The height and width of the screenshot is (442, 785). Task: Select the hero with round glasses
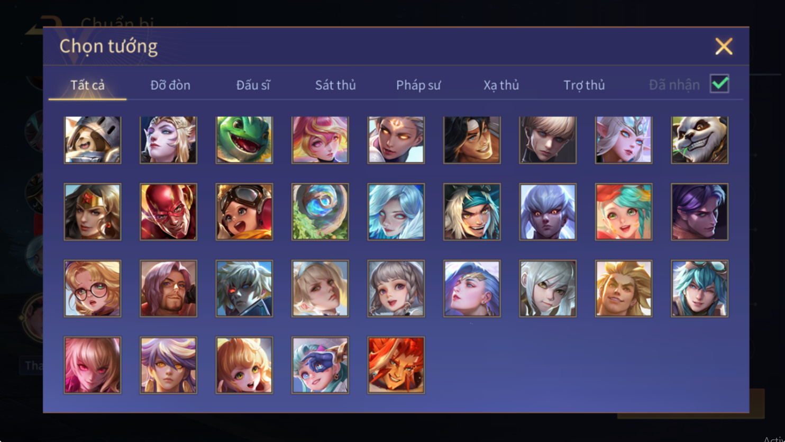pos(93,288)
